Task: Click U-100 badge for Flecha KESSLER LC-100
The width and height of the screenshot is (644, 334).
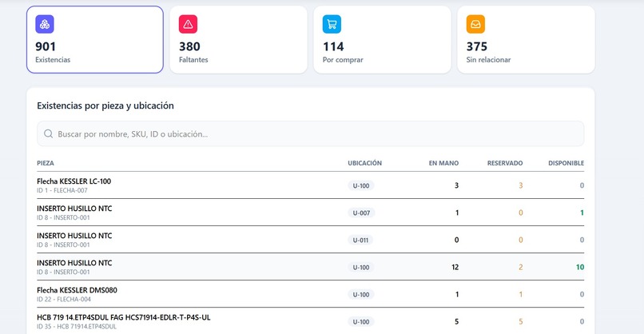Action: pyautogui.click(x=361, y=185)
